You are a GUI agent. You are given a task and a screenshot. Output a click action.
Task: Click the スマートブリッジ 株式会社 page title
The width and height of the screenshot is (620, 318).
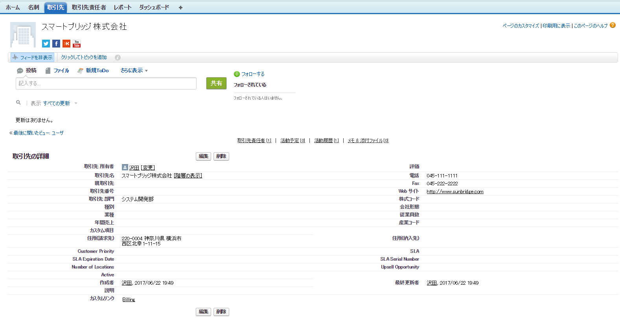[x=84, y=27]
